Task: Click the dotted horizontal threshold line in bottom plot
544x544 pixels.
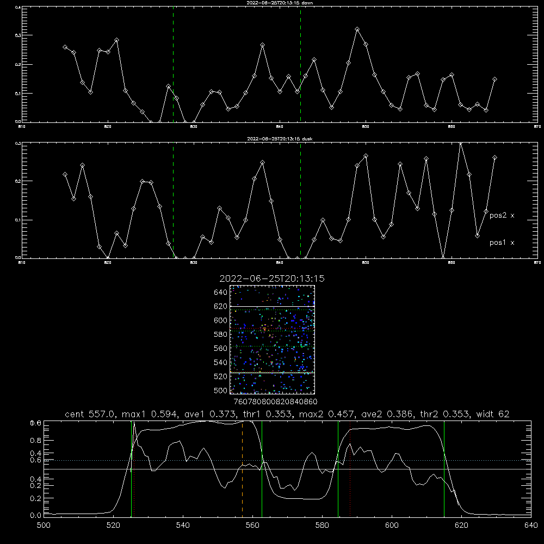Action: 287,460
